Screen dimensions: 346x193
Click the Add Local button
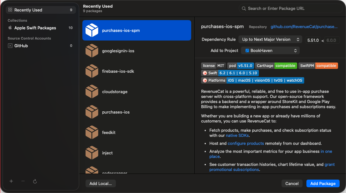101,183
